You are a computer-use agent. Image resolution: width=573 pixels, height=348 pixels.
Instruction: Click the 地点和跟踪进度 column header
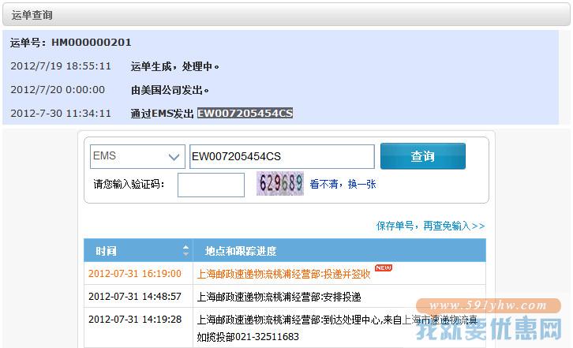point(339,251)
